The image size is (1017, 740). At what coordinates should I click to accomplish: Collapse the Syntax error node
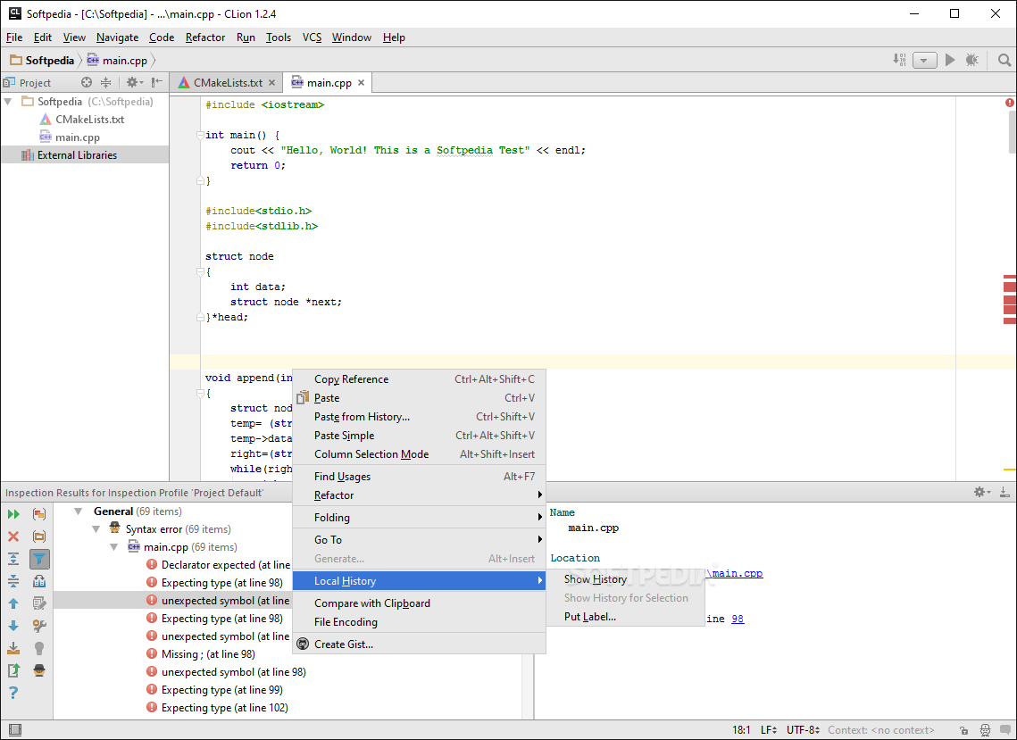click(96, 529)
